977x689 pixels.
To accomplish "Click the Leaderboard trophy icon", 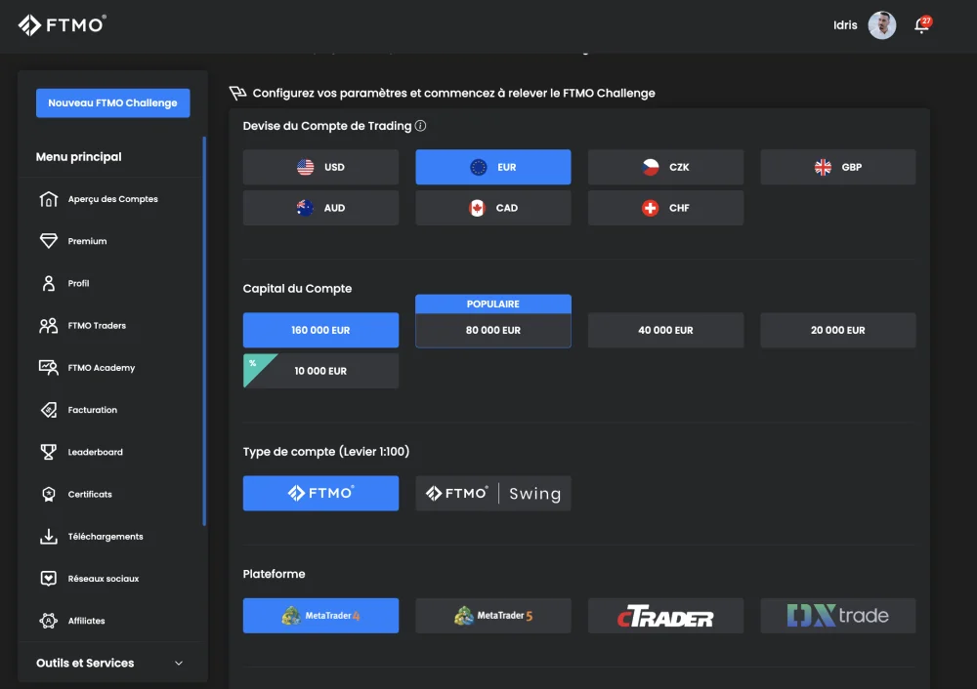I will click(x=49, y=452).
